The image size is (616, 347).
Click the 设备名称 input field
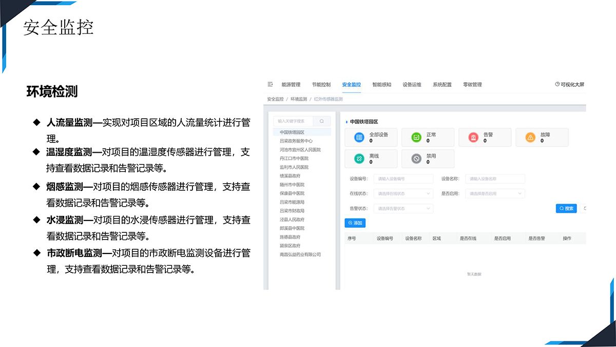tap(495, 179)
